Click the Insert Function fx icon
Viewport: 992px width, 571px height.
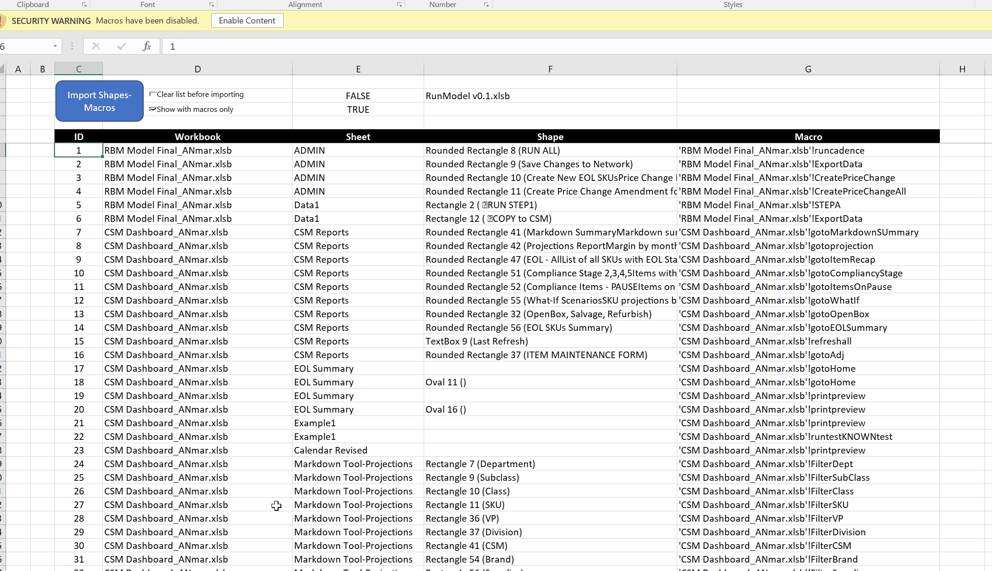click(x=147, y=46)
